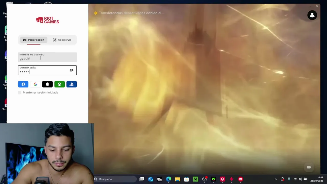Sign in with Facebook
Screen dimensions: 327x184
click(23, 84)
